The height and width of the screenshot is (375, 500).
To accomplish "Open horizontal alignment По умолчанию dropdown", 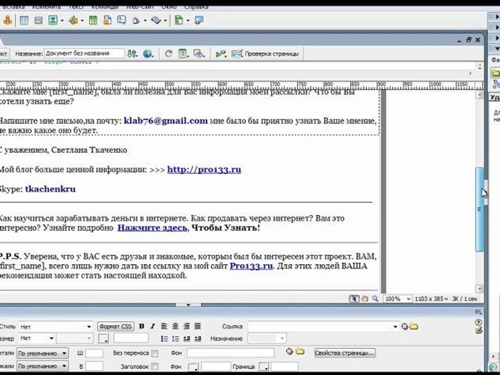I will (42, 353).
